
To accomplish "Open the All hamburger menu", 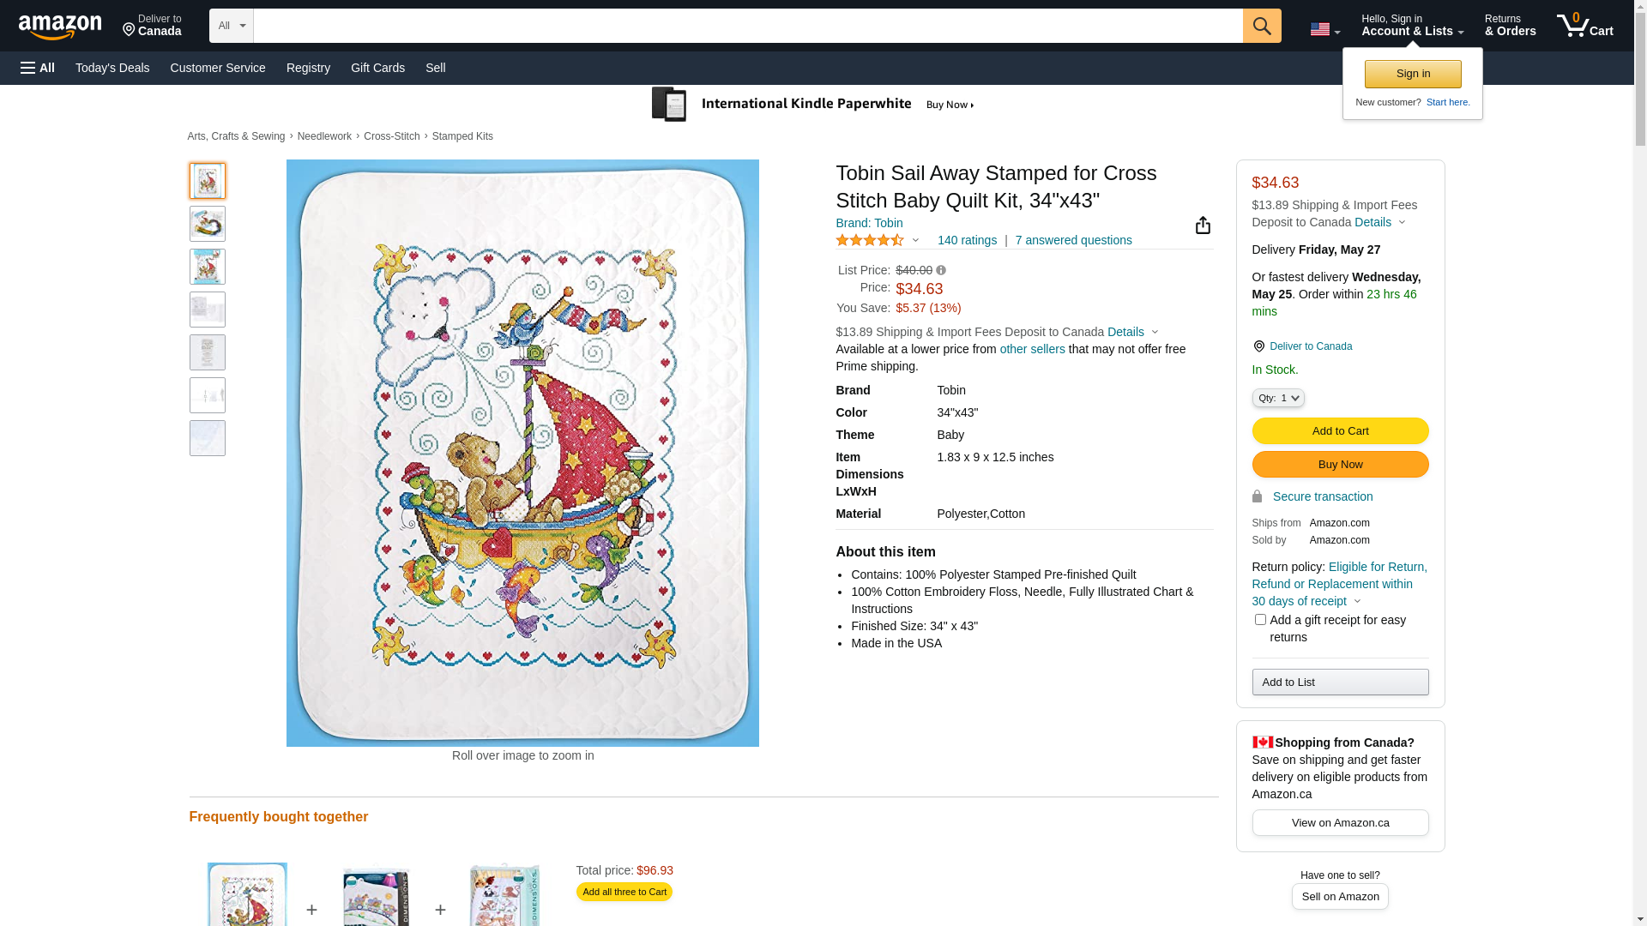I will tap(38, 68).
